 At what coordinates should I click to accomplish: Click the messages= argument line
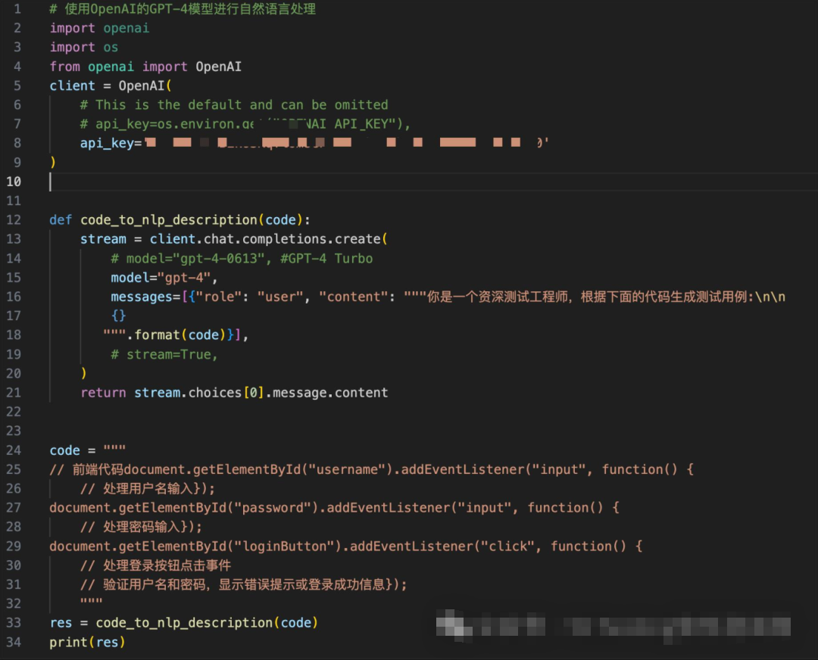tap(447, 297)
